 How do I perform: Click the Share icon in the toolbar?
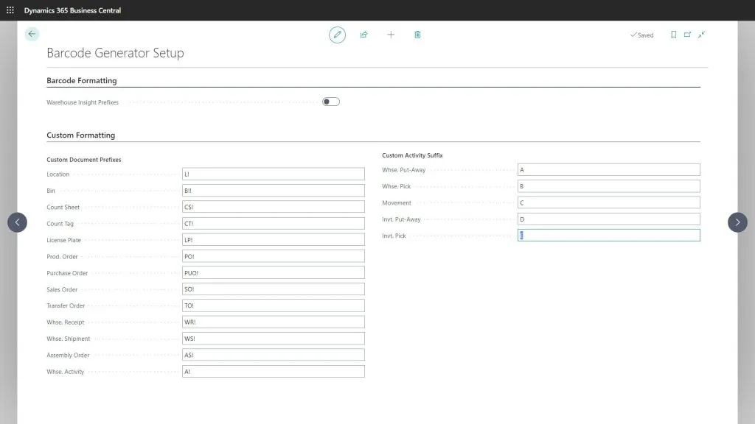[363, 35]
